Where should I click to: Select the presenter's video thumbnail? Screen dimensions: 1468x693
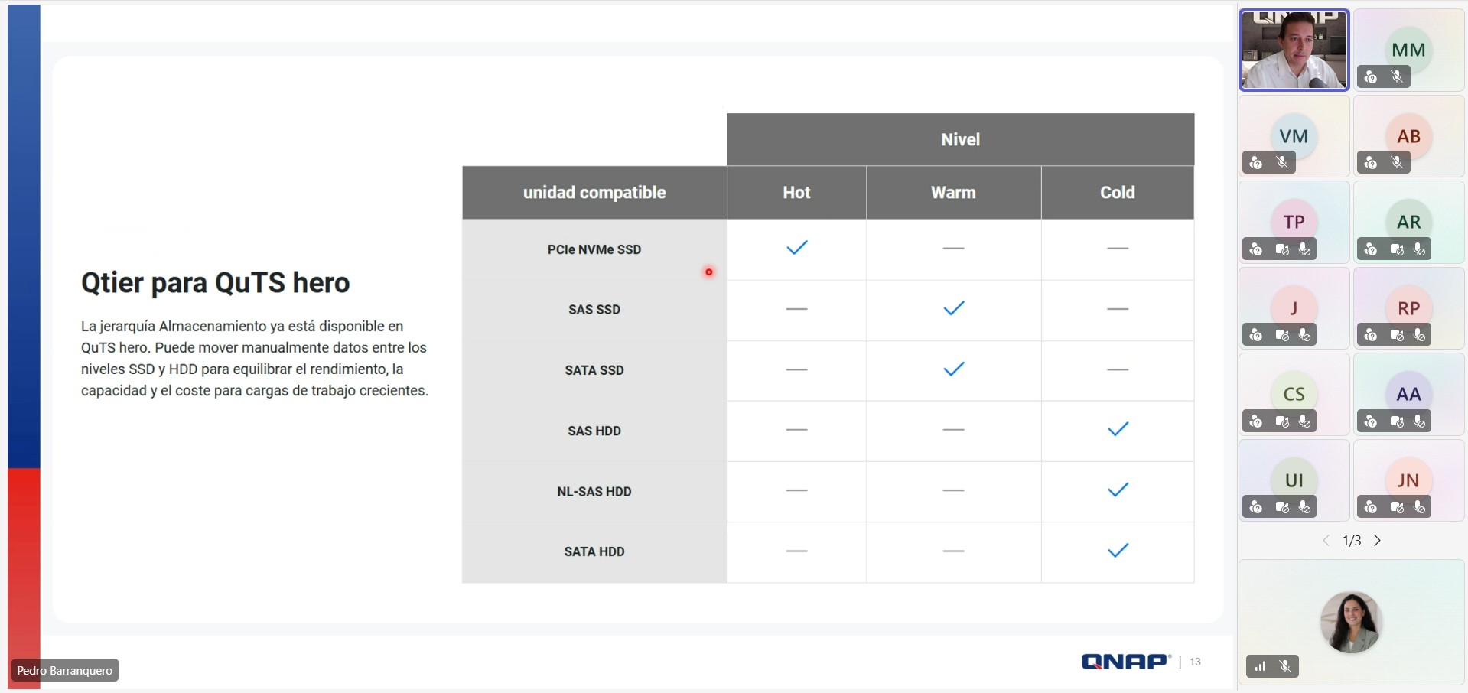[1294, 50]
